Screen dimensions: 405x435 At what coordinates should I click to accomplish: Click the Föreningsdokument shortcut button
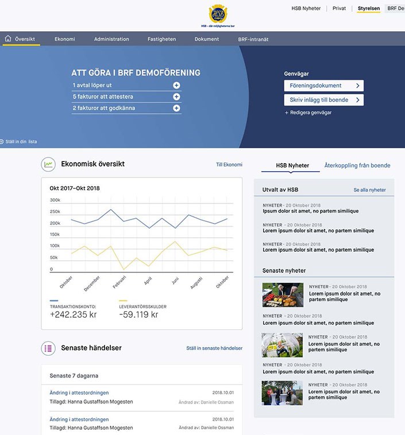(323, 86)
